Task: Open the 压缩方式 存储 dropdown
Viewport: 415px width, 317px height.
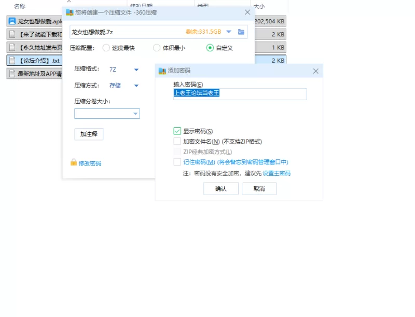Action: click(136, 86)
